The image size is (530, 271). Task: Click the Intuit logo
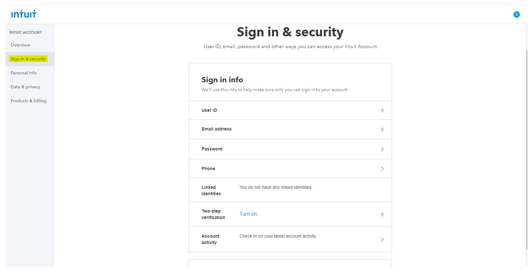[x=24, y=14]
